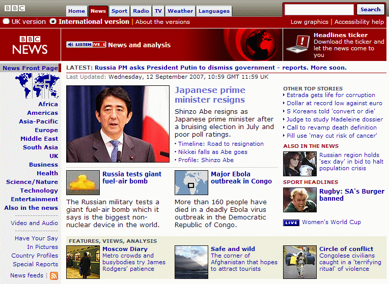
Task: Select the UK version radio button
Action: [x=6, y=21]
